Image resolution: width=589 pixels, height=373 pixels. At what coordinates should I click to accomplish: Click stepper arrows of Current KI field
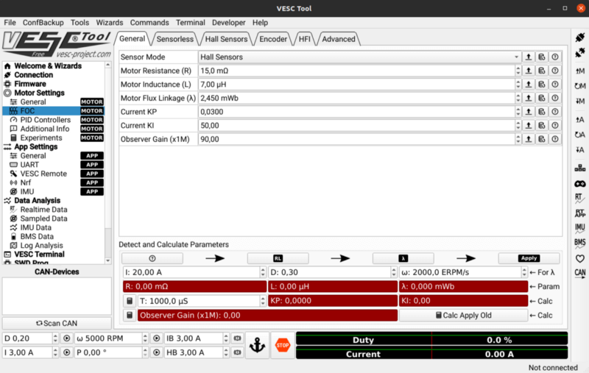tap(518, 125)
